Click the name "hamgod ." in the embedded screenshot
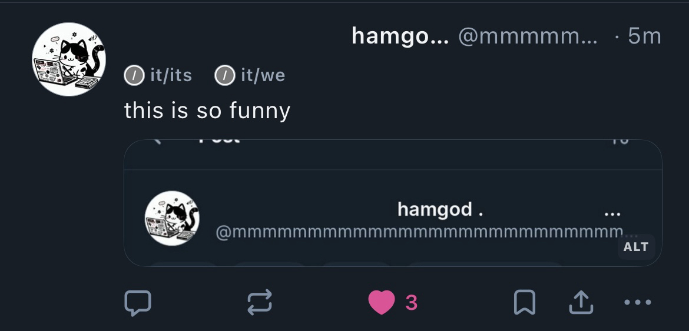 pos(440,209)
